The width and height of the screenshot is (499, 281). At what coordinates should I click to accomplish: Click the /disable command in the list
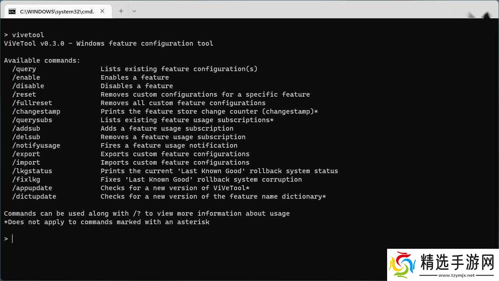(x=28, y=86)
